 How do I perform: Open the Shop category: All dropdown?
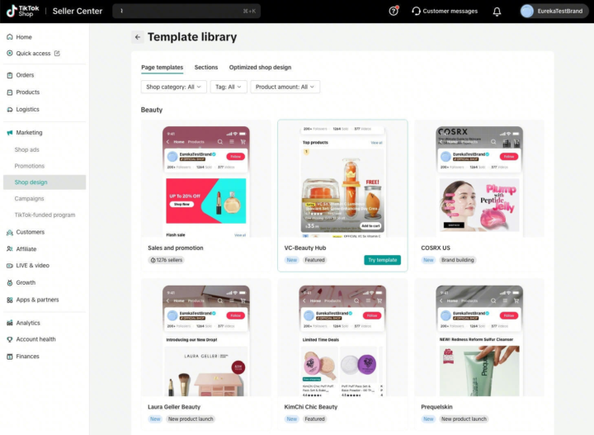[174, 87]
